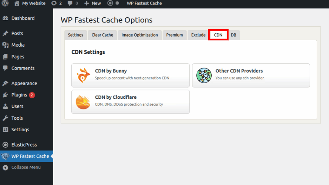Click the CDN Settings heading
The image size is (329, 185).
88,52
